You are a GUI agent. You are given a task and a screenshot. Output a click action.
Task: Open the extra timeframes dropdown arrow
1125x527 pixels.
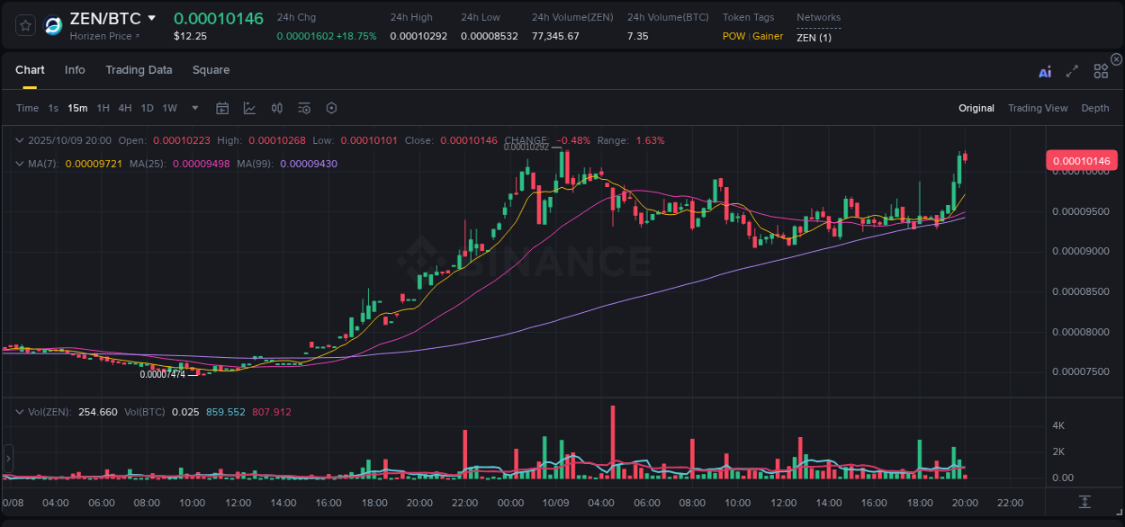tap(194, 108)
